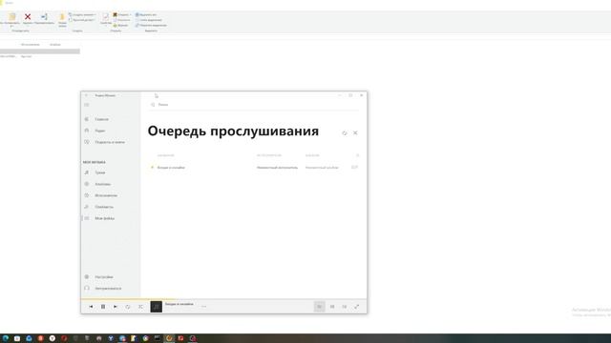Viewport: 611px width, 343px height.
Task: Click the Настройки gear icon
Action: click(87, 277)
